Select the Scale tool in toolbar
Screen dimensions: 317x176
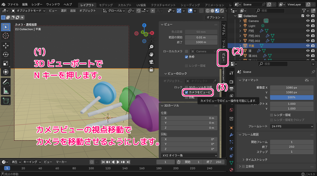(5, 63)
